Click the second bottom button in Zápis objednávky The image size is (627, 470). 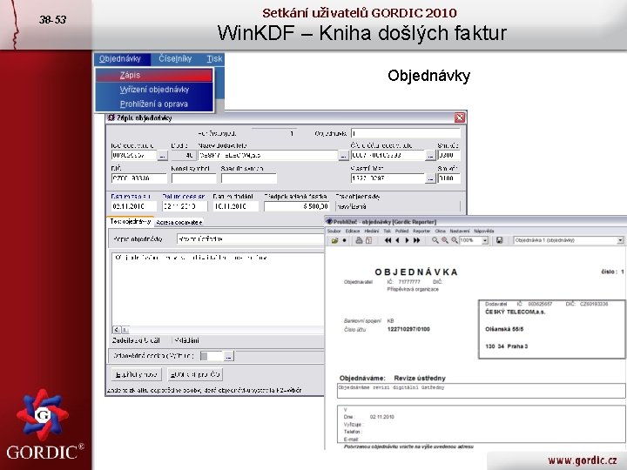195,374
